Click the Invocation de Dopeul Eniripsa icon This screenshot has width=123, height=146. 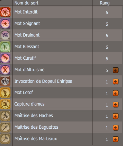tap(5, 81)
